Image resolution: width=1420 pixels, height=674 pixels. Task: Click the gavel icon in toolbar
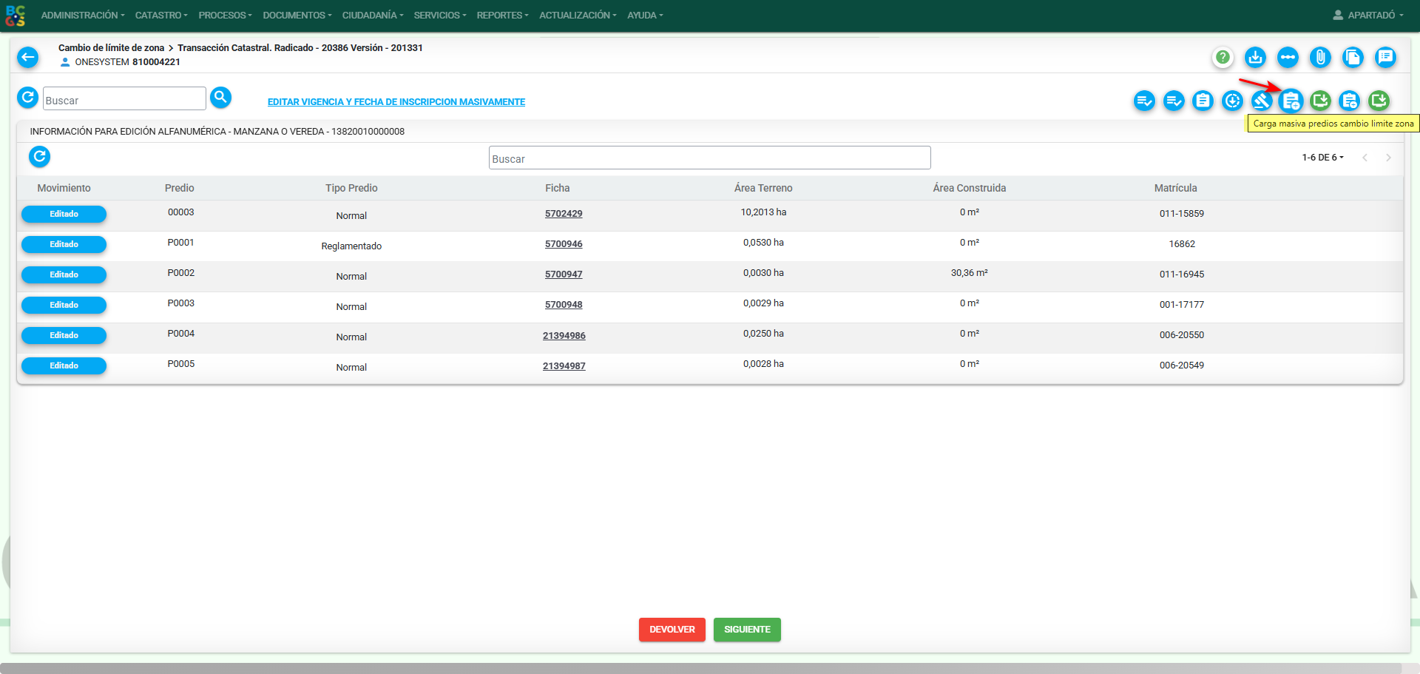click(x=1262, y=101)
